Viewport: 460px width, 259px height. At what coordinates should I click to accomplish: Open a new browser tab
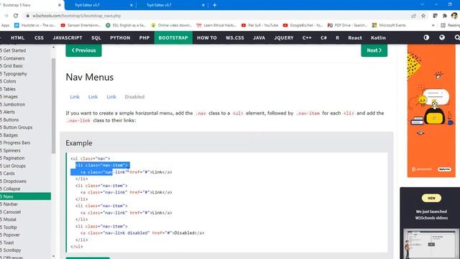click(x=214, y=5)
